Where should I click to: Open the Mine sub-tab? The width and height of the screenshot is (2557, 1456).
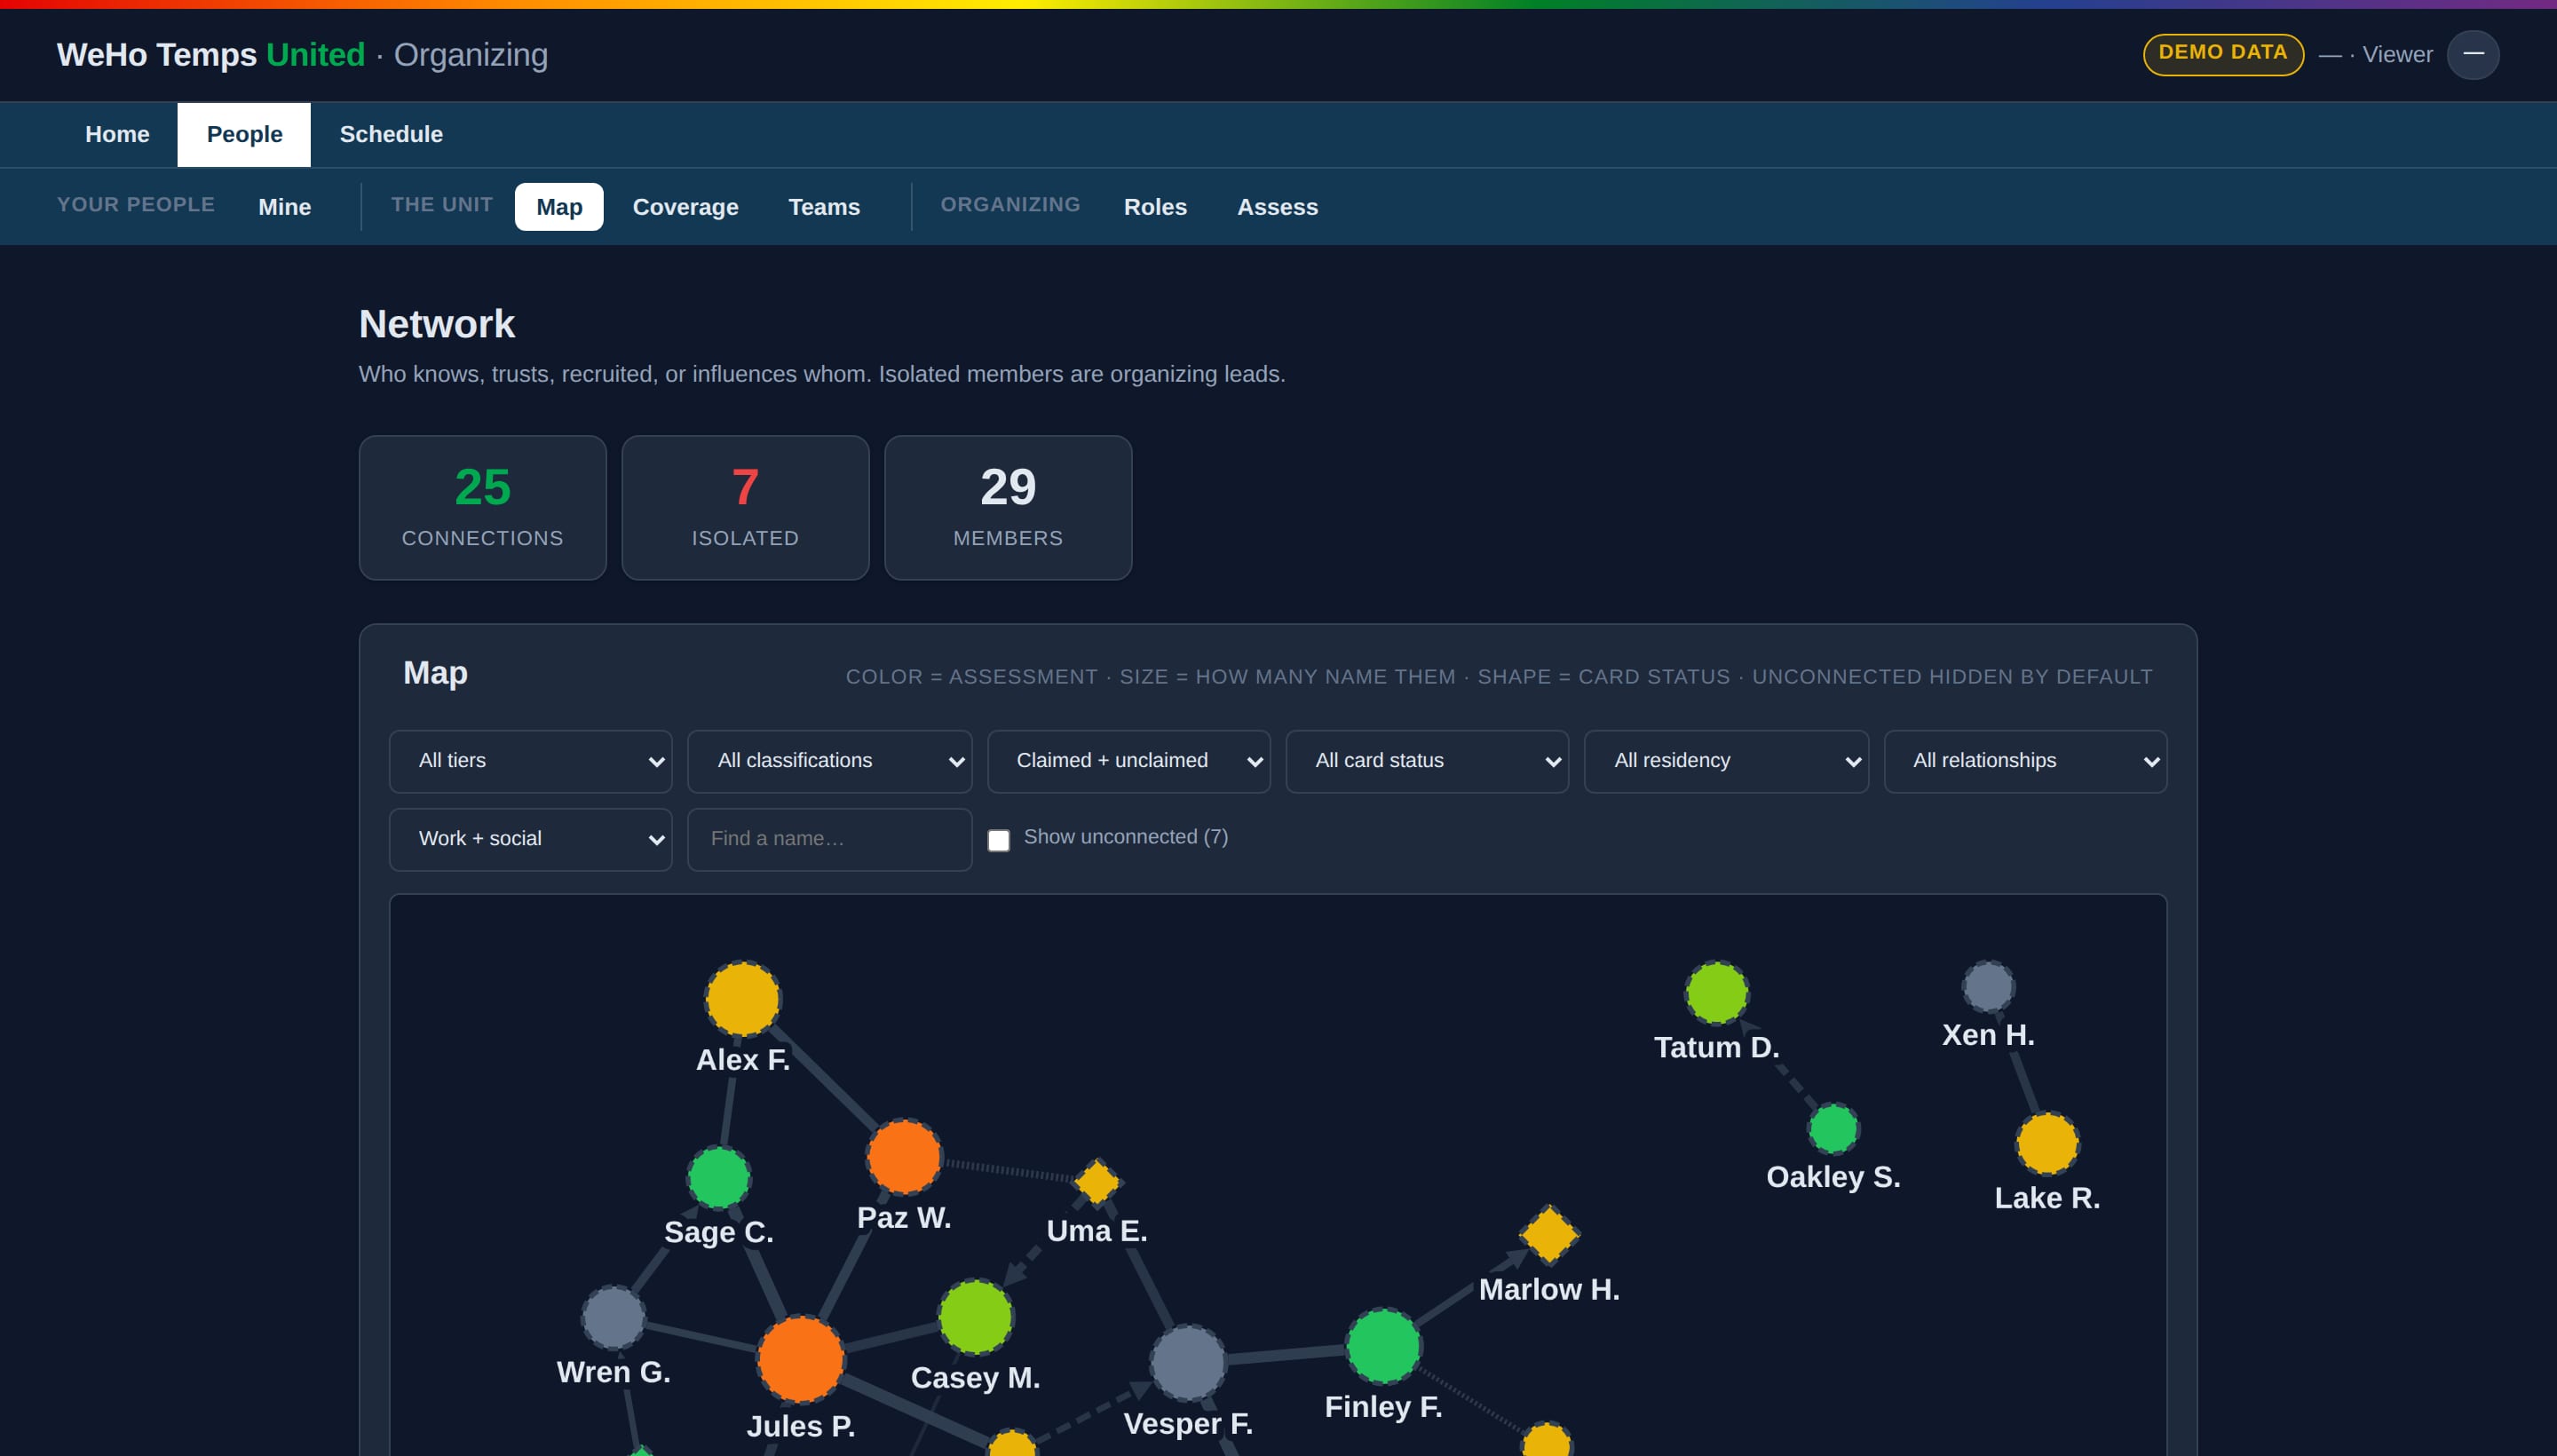pos(285,207)
